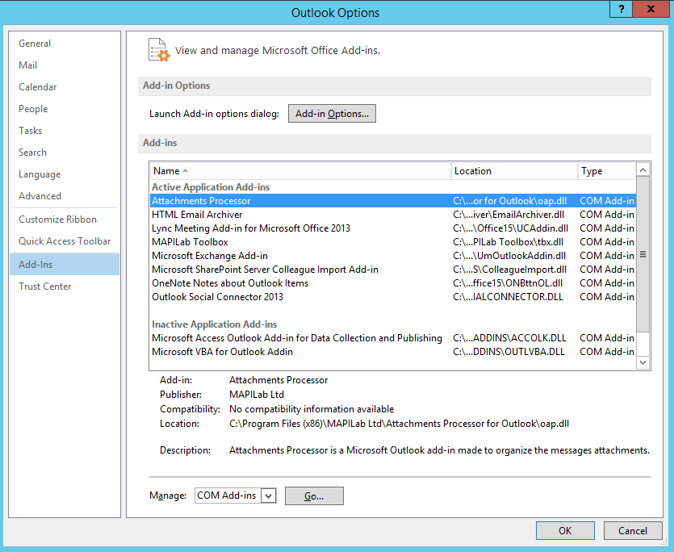Click the UmOutlookAddin.dll location cell

point(509,256)
